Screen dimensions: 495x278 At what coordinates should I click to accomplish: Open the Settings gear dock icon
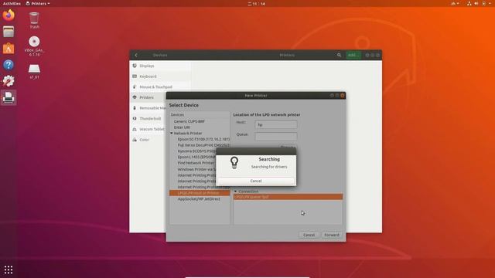point(9,81)
